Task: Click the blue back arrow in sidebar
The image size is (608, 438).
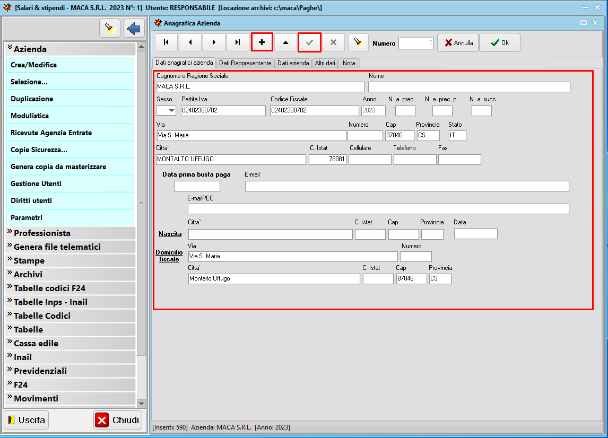Action: [134, 28]
